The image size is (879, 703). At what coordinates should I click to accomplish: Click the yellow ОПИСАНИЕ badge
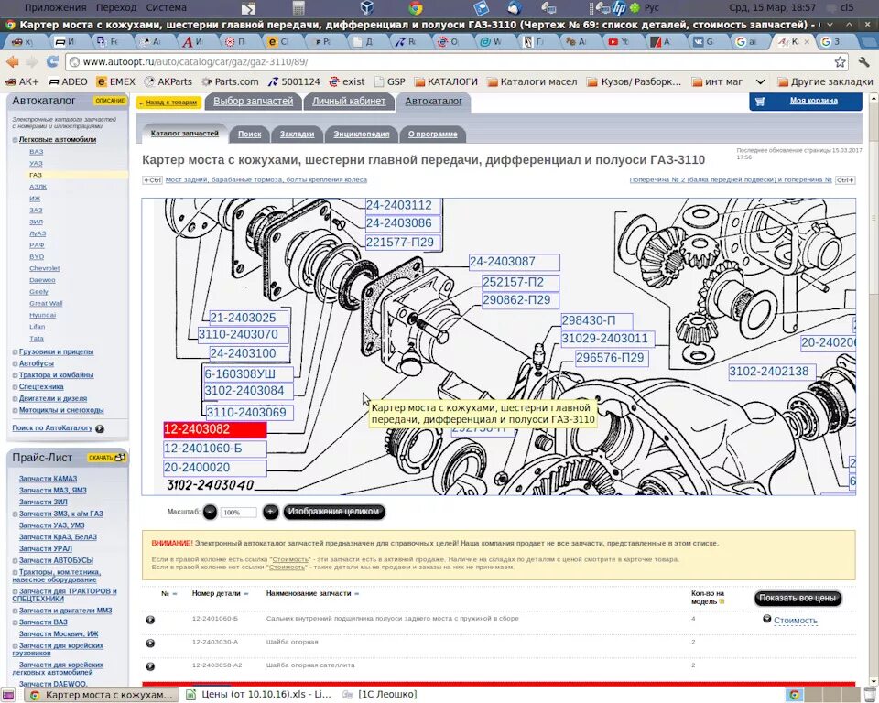point(109,101)
